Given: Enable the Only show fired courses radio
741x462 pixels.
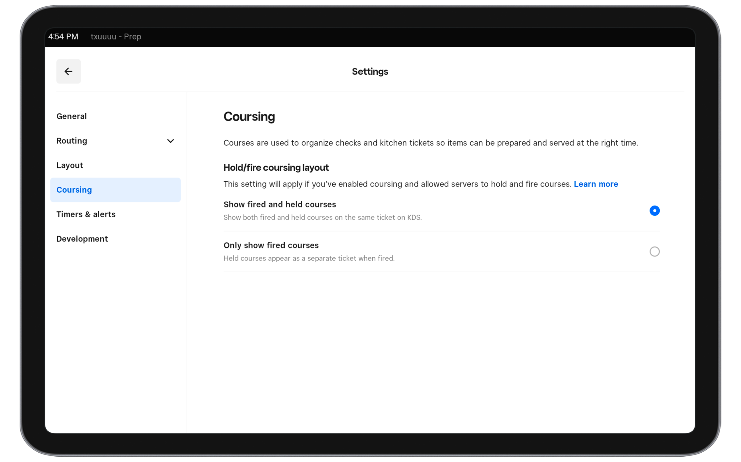Looking at the screenshot, I should click(654, 251).
